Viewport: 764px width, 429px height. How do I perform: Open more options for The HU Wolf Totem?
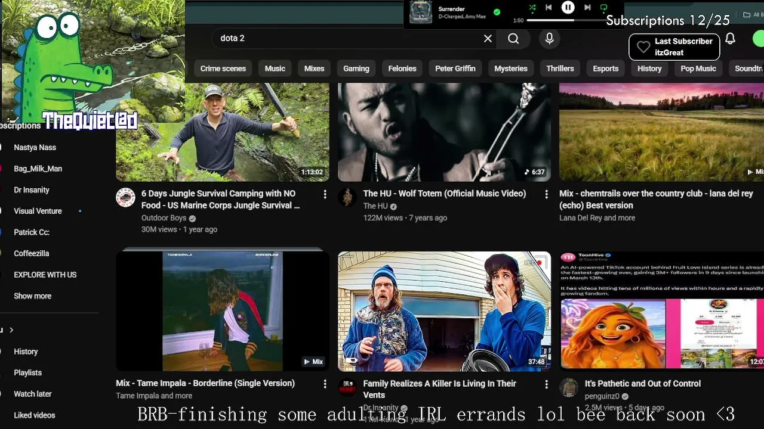coord(546,194)
